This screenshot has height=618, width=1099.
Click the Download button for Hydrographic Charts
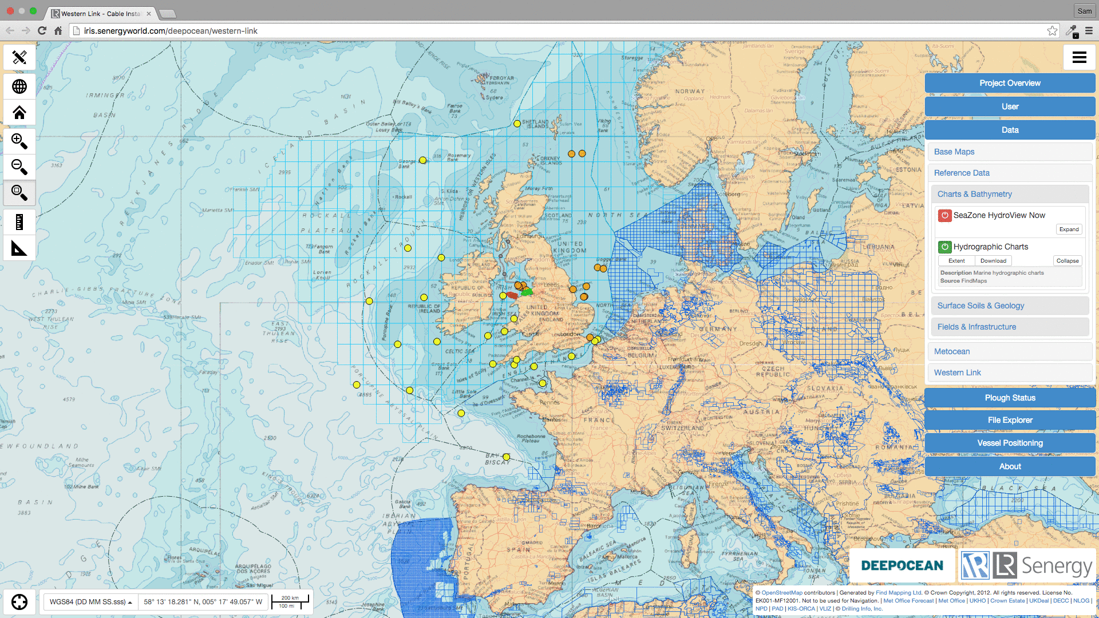click(993, 261)
